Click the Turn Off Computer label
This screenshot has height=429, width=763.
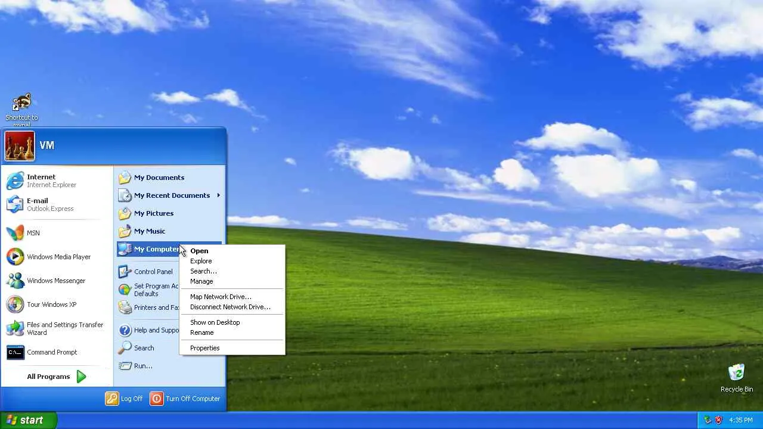pos(193,399)
